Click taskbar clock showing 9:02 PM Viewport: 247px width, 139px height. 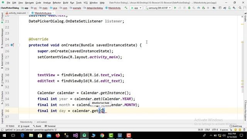coord(232,136)
